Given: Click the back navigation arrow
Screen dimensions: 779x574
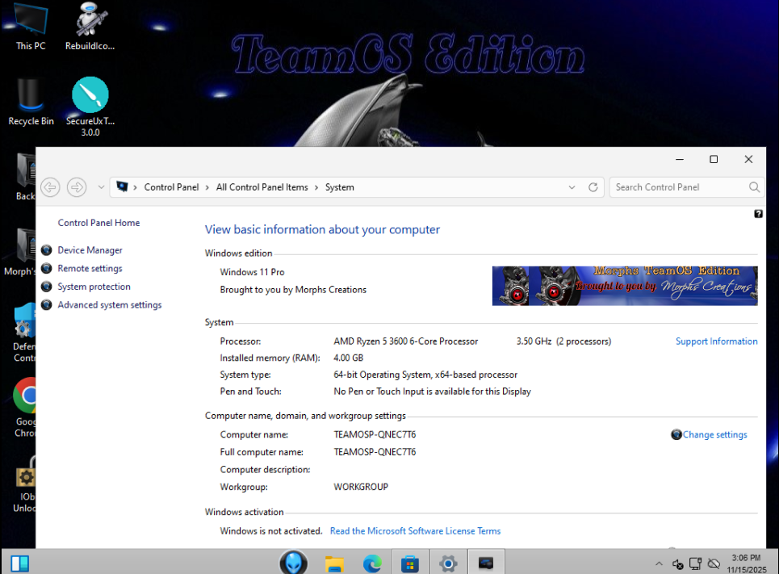Looking at the screenshot, I should click(50, 187).
